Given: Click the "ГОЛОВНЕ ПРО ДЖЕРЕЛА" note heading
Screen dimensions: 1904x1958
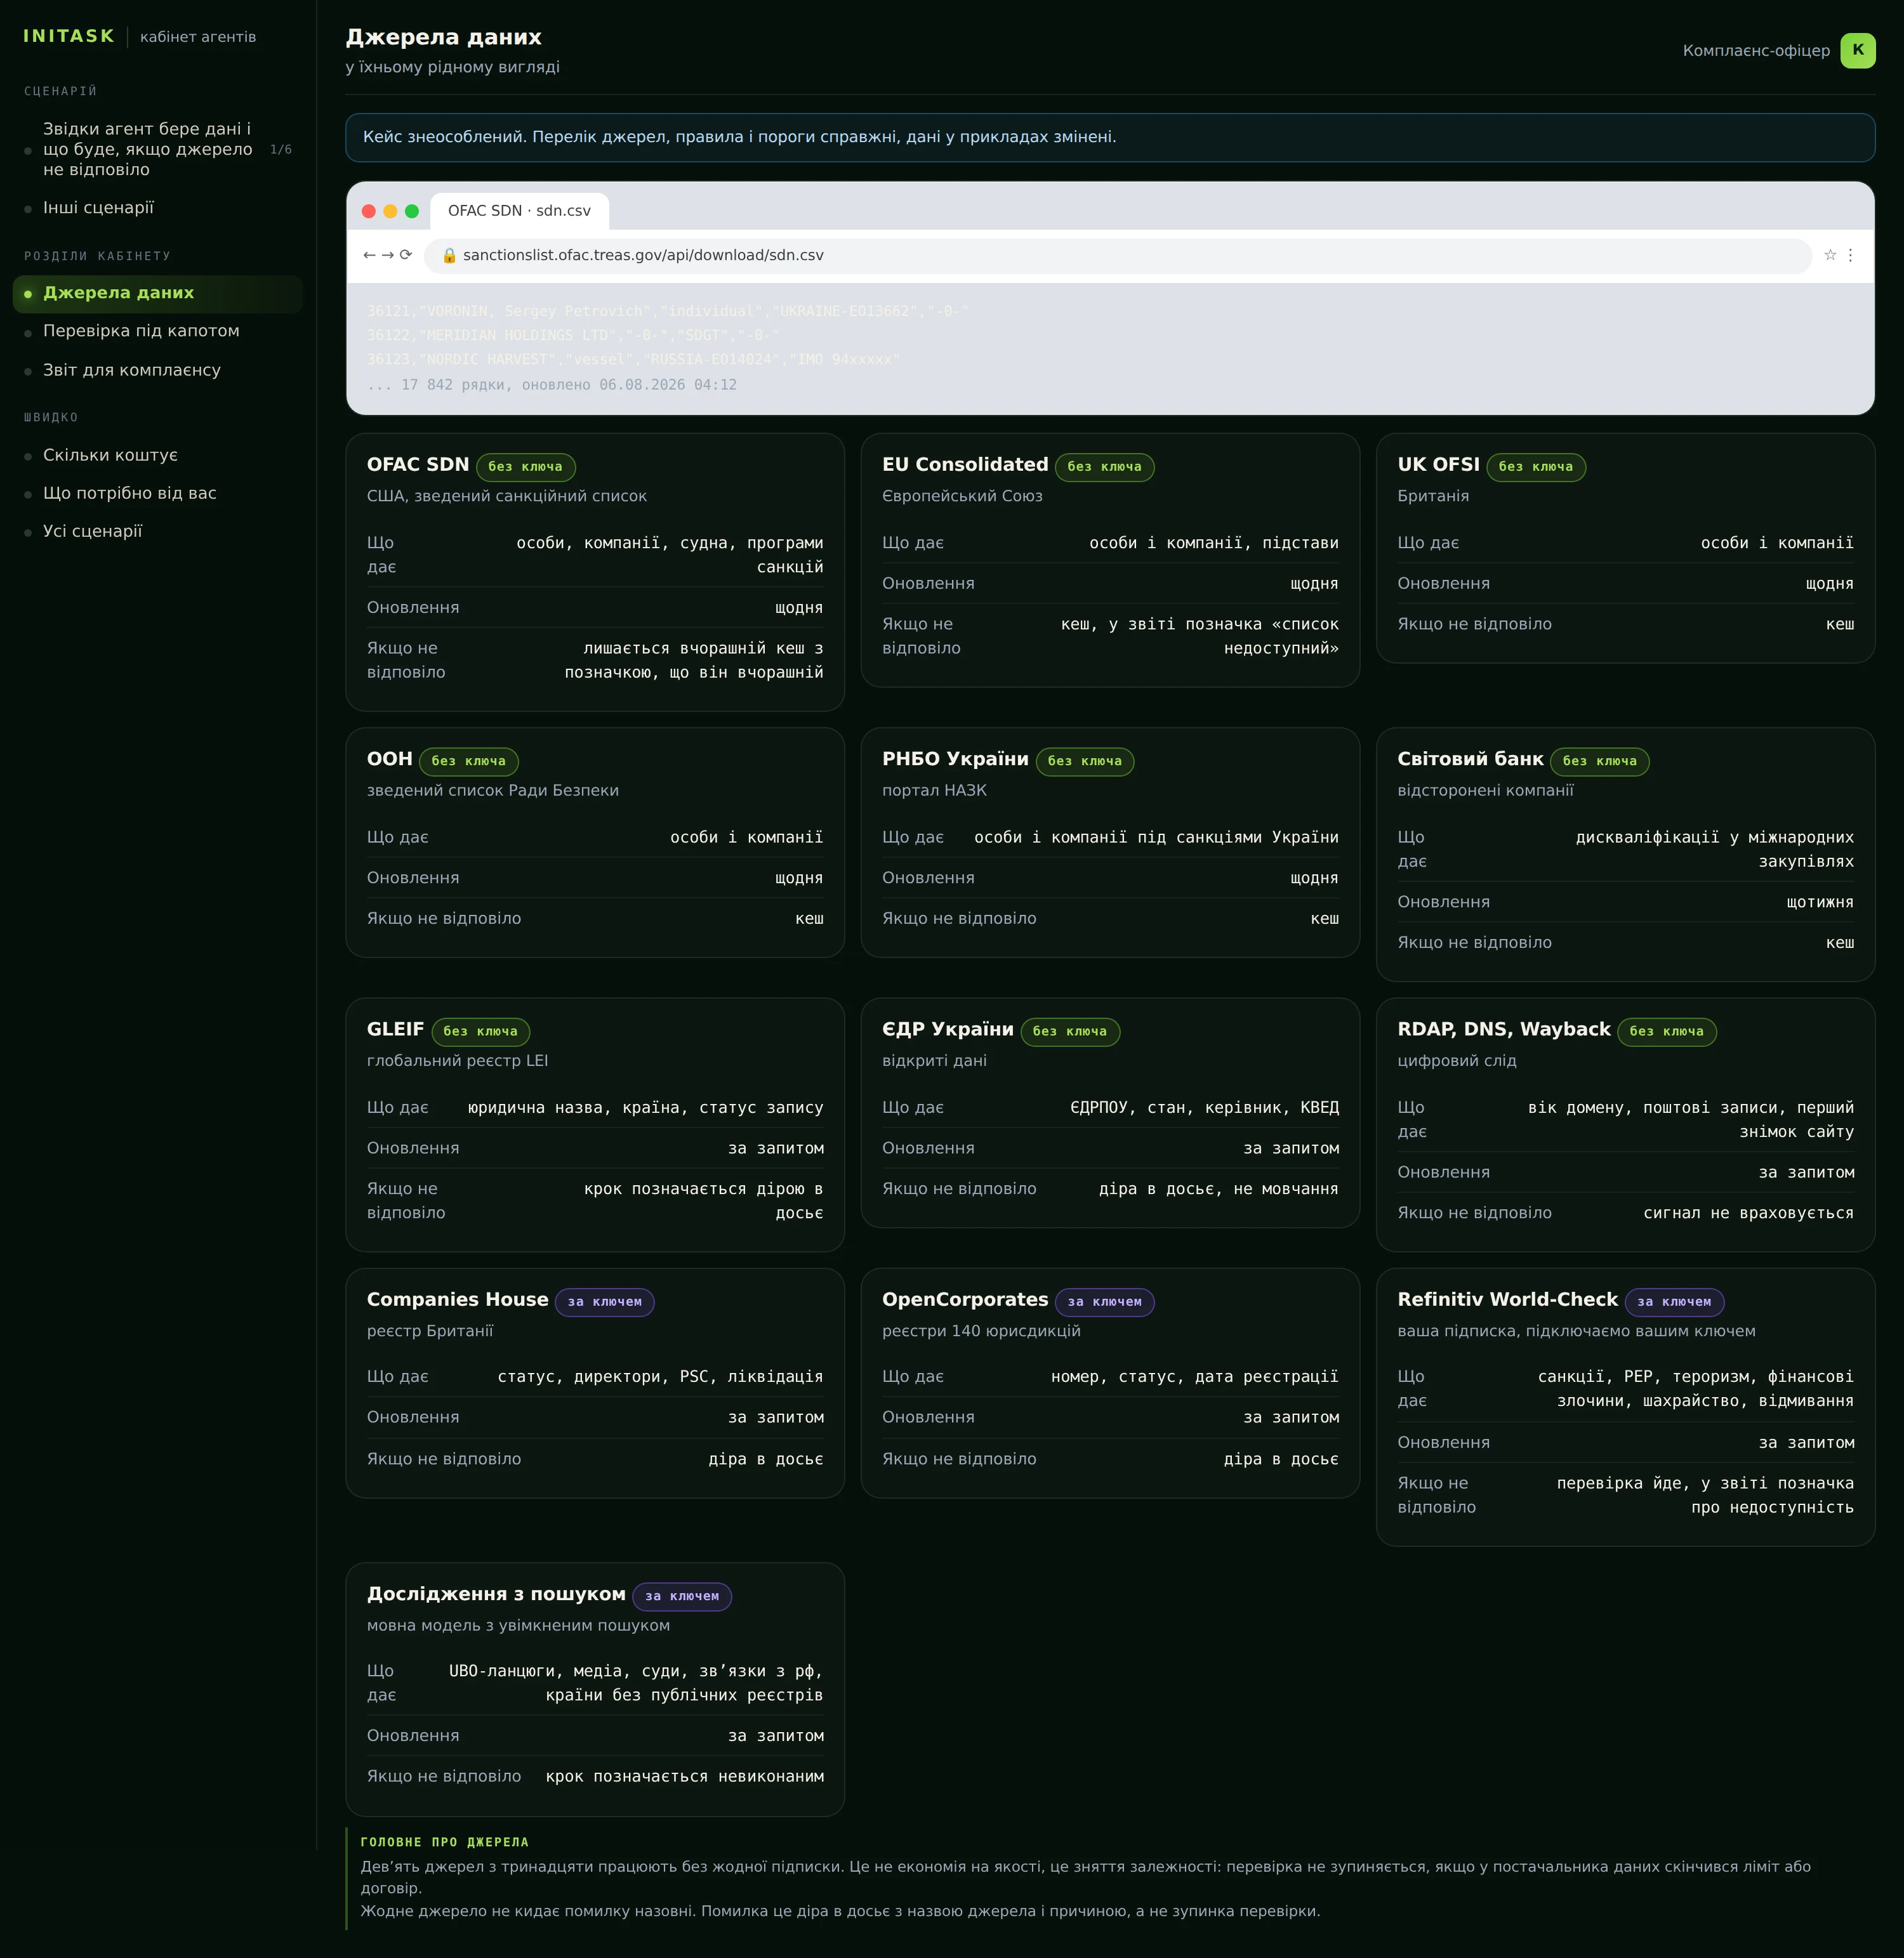Looking at the screenshot, I should pyautogui.click(x=445, y=1842).
